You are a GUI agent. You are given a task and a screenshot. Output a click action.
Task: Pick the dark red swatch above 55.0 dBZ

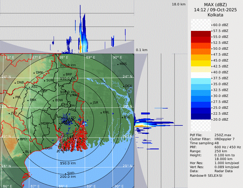coord(201,34)
